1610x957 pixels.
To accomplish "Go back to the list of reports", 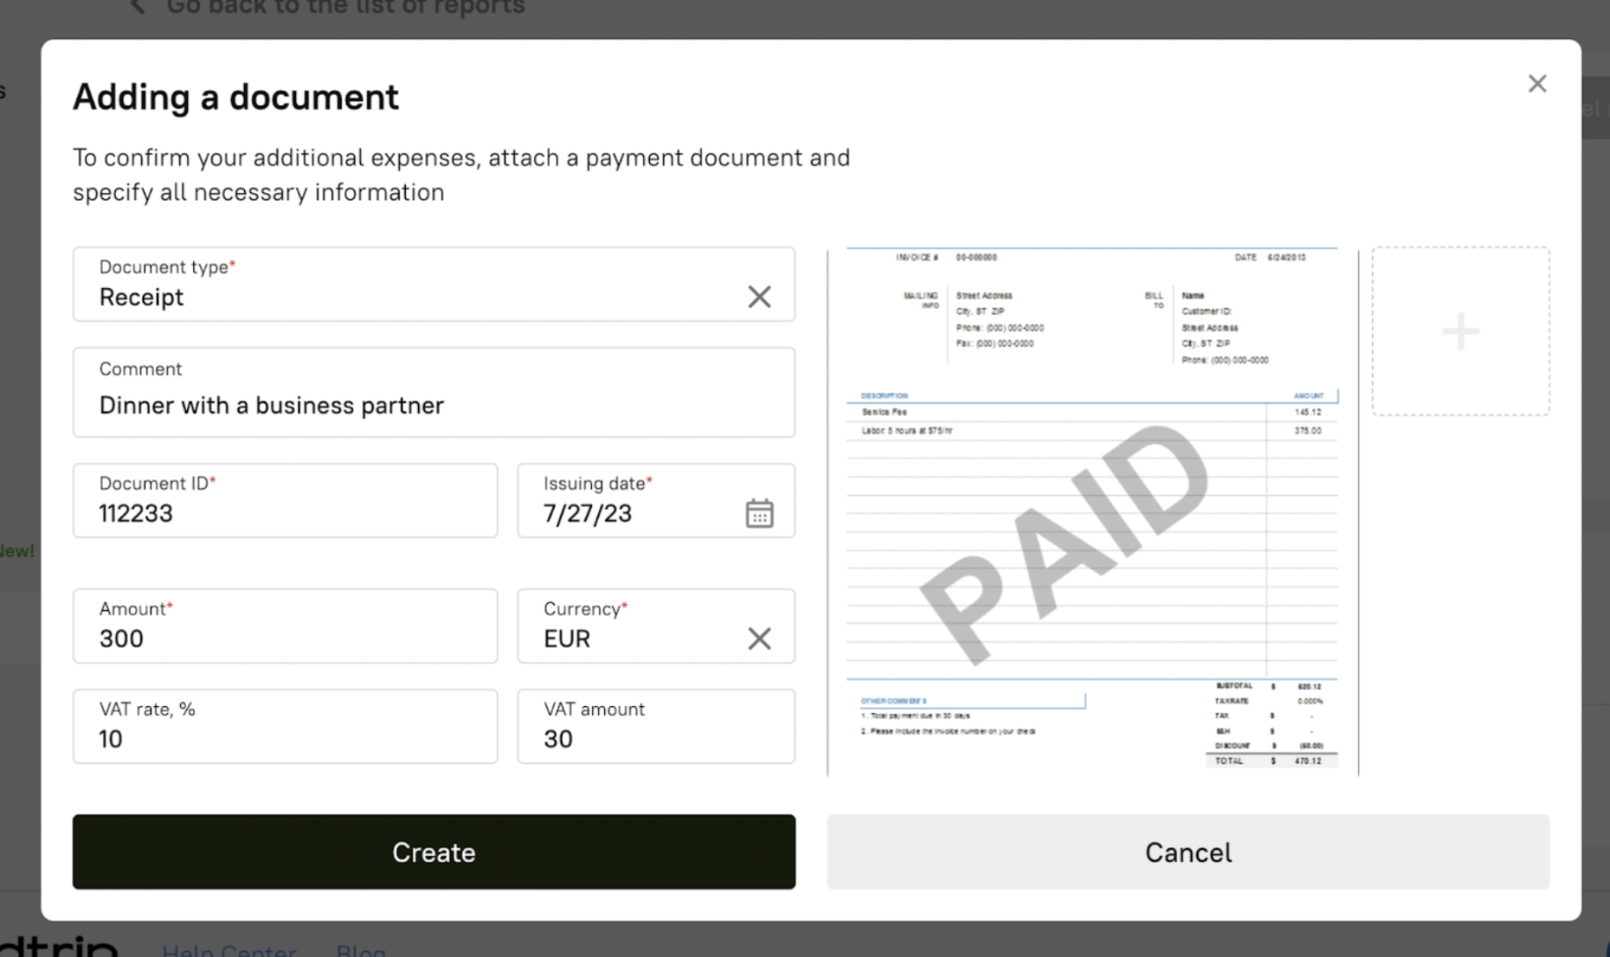I will [345, 9].
